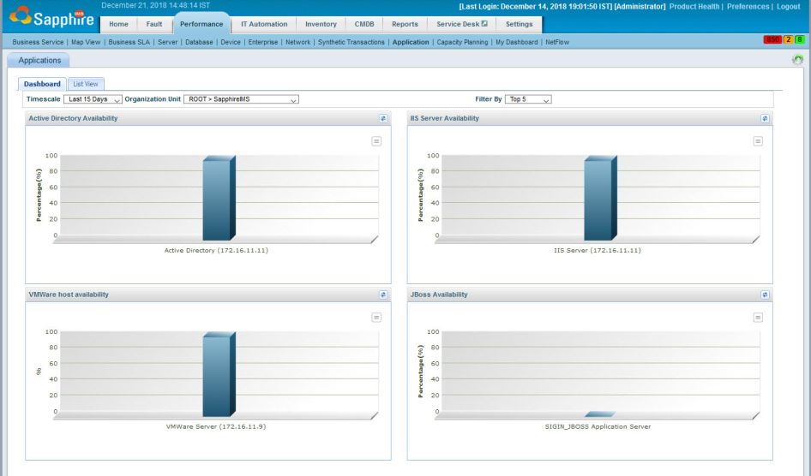Screen dimensions: 811x476
Task: Open the Home tab
Action: pos(118,24)
